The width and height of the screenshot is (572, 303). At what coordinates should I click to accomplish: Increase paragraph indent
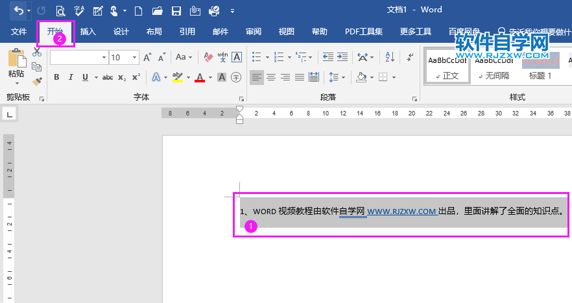point(342,57)
